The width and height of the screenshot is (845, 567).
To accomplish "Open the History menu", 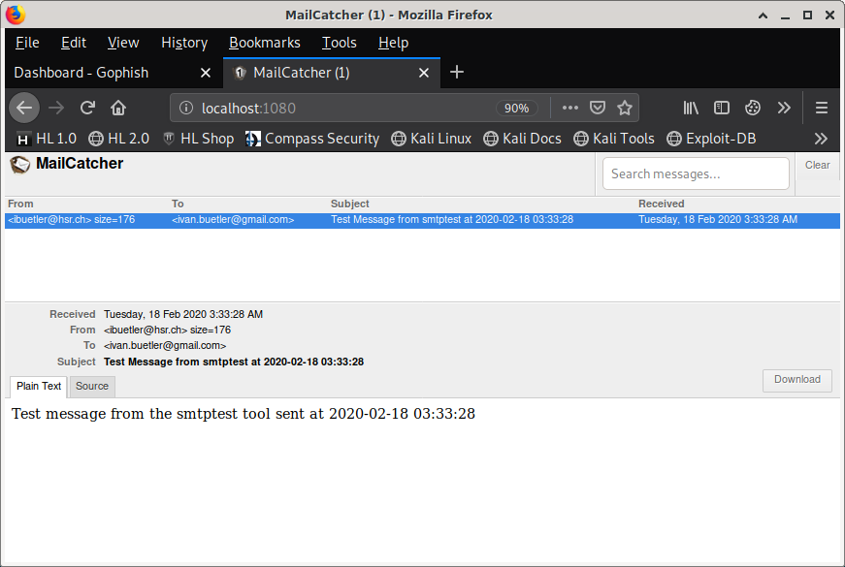I will tap(184, 43).
